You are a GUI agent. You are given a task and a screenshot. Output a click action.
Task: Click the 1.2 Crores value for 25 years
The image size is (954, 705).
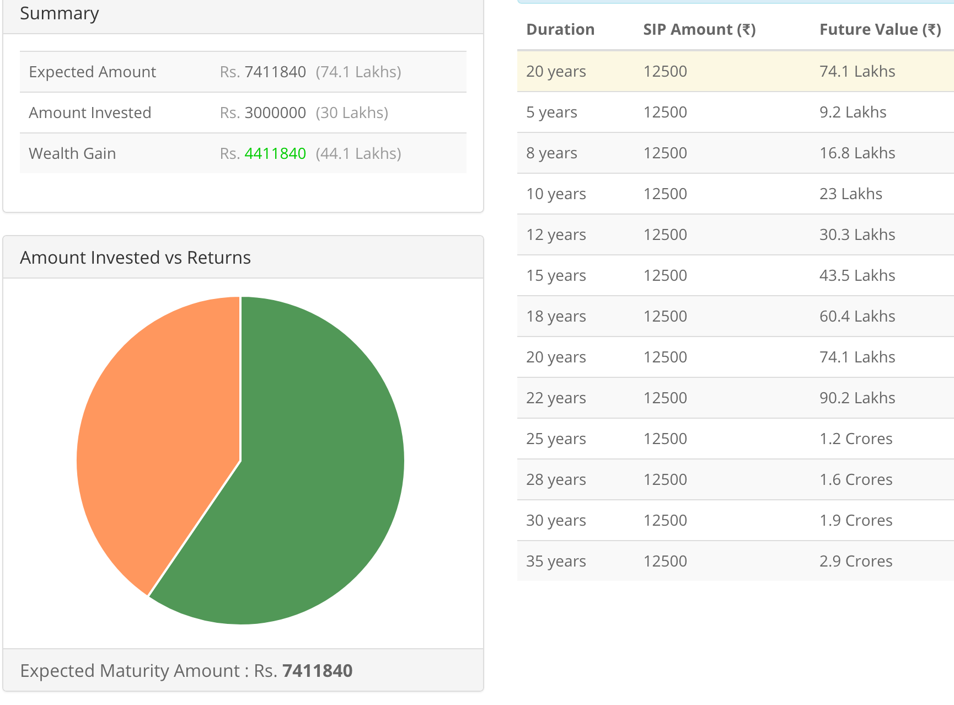click(x=856, y=439)
